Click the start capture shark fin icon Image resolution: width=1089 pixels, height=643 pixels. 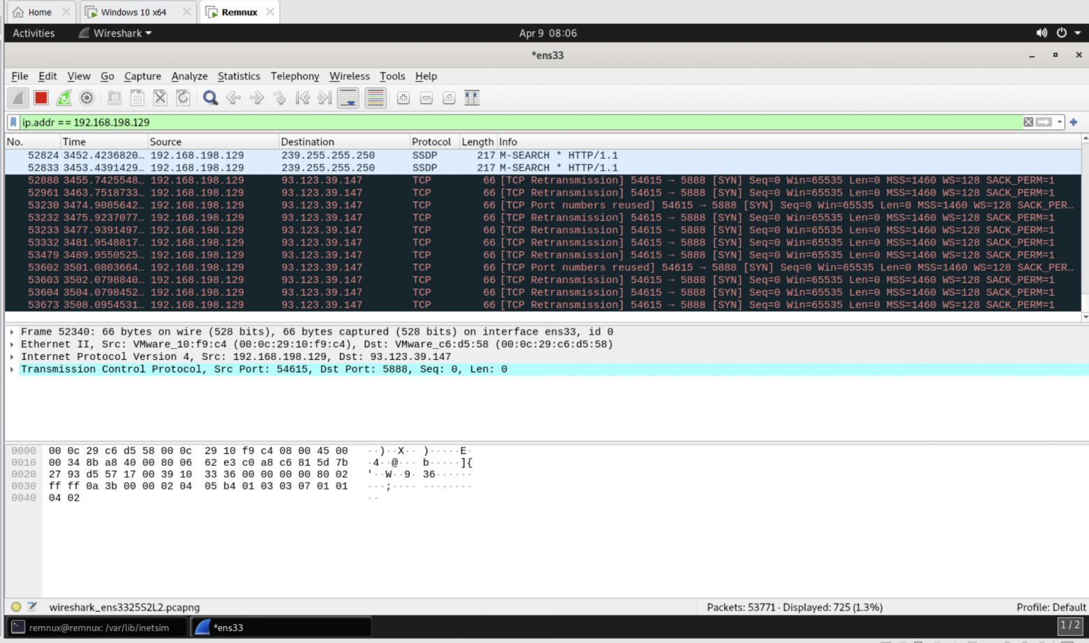[18, 98]
